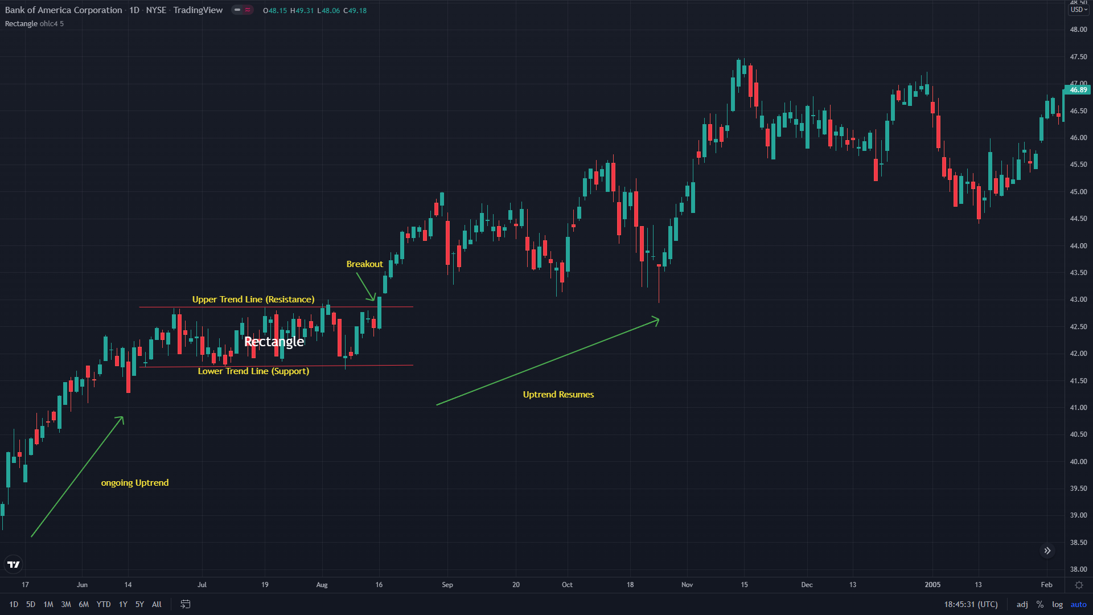Select the 5Y time range
Image resolution: width=1093 pixels, height=615 pixels.
pos(139,604)
